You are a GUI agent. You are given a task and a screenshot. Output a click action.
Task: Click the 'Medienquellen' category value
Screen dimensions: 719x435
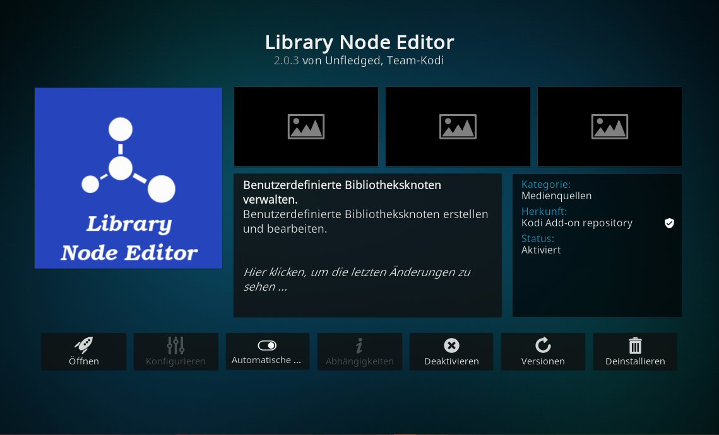coord(556,196)
